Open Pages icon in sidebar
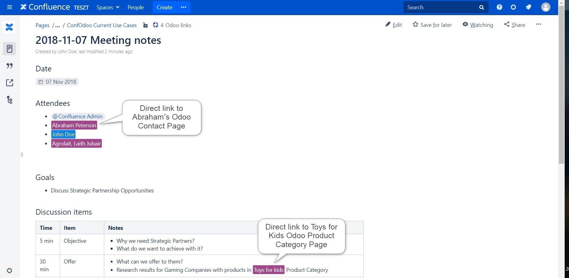 tap(10, 49)
